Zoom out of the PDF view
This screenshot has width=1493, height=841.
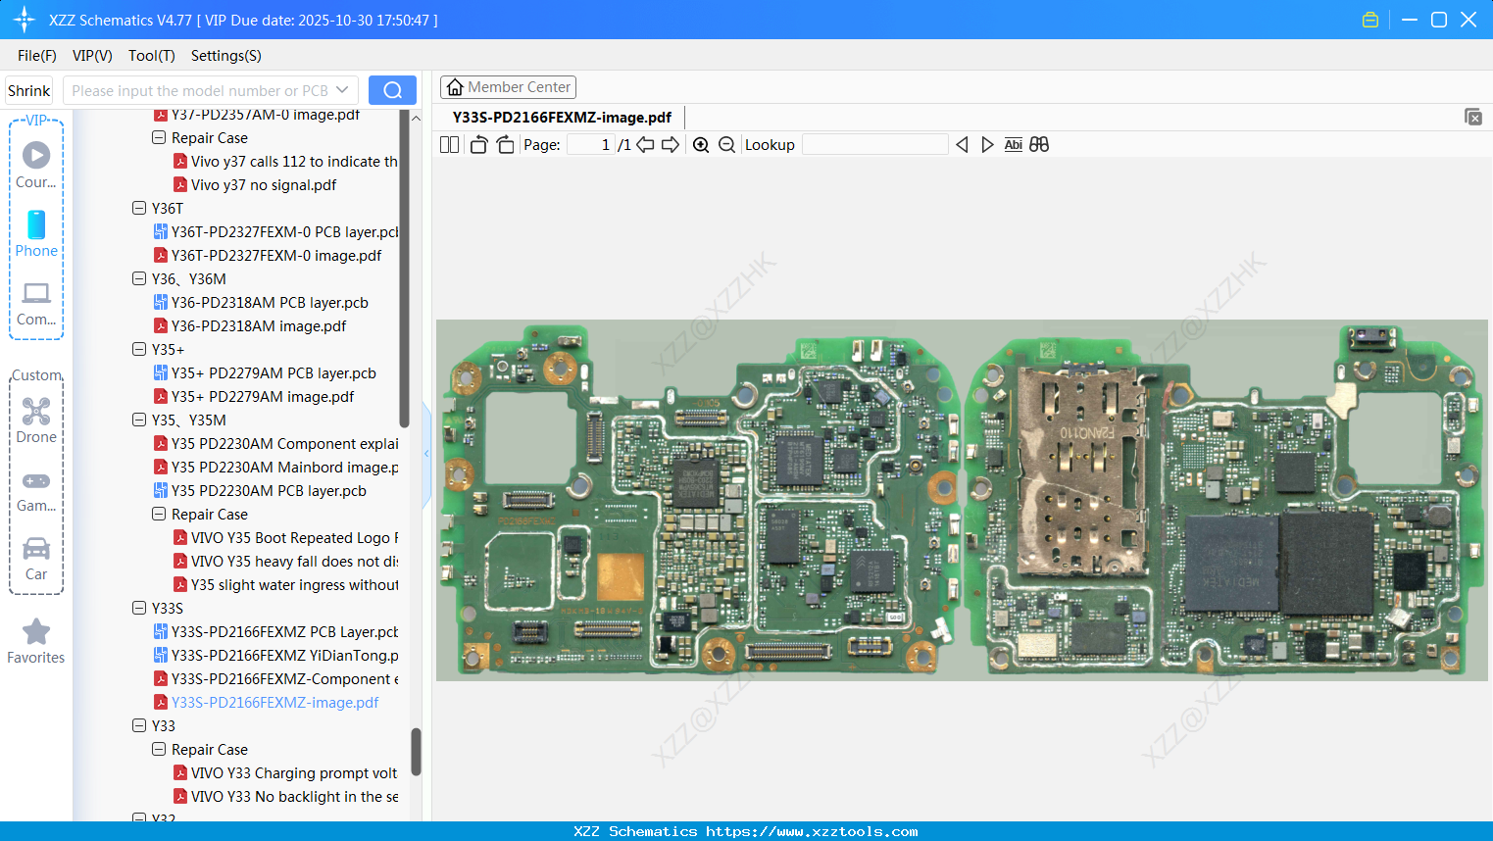coord(725,144)
